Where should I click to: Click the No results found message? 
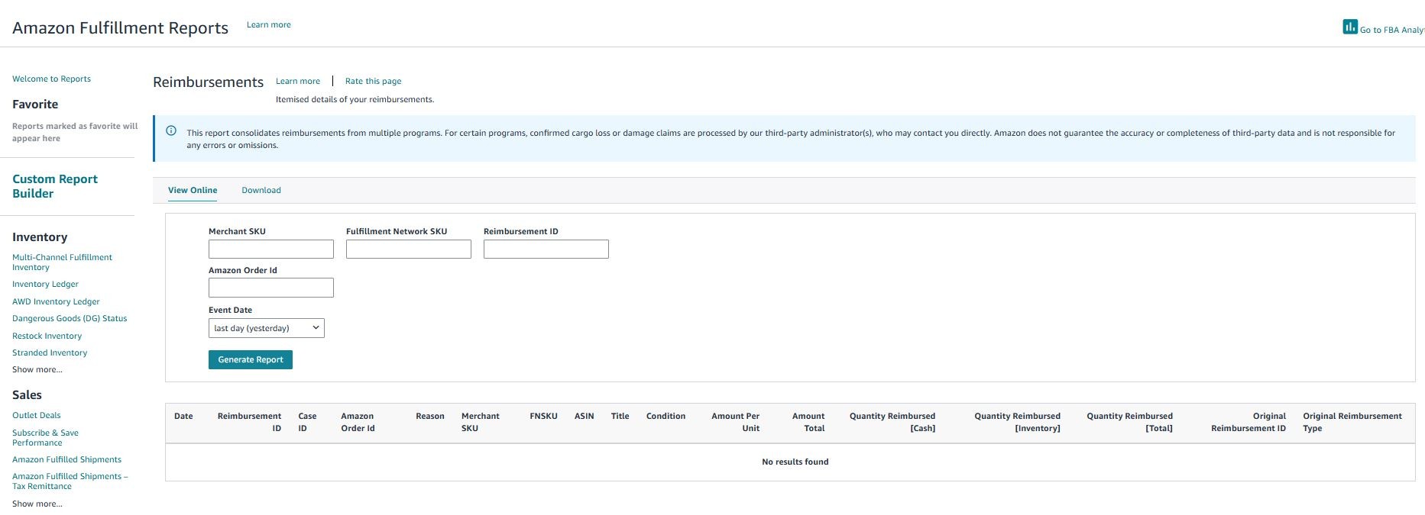coord(795,462)
